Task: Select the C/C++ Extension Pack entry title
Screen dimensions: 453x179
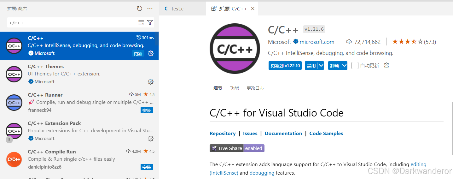Action: tap(54, 123)
